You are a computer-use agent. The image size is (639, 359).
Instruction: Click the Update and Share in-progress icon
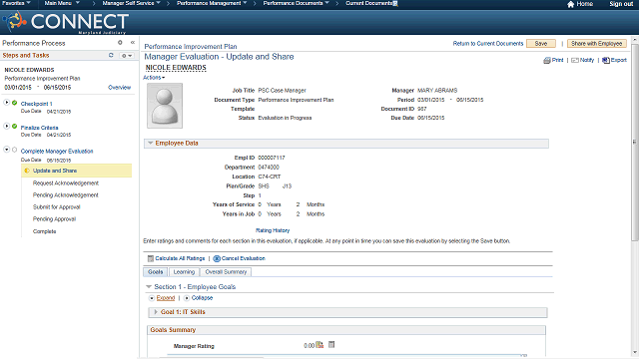pos(27,171)
